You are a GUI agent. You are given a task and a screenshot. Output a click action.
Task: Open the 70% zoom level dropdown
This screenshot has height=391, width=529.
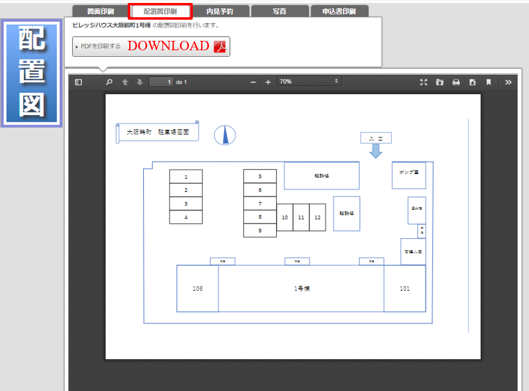[309, 82]
